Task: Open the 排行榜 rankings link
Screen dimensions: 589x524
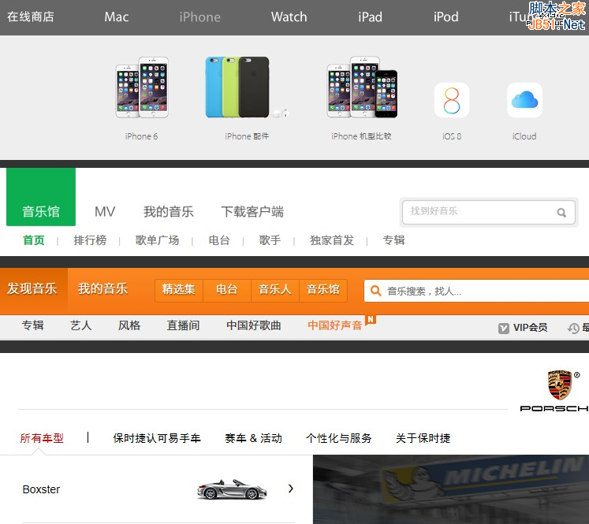Action: tap(90, 240)
